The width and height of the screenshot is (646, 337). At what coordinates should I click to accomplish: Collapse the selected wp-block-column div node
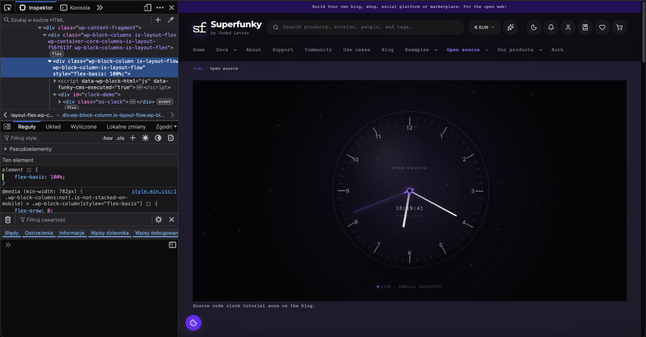[x=49, y=61]
